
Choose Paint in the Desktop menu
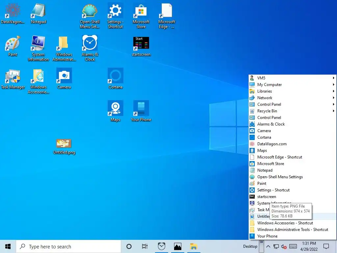coord(292,183)
